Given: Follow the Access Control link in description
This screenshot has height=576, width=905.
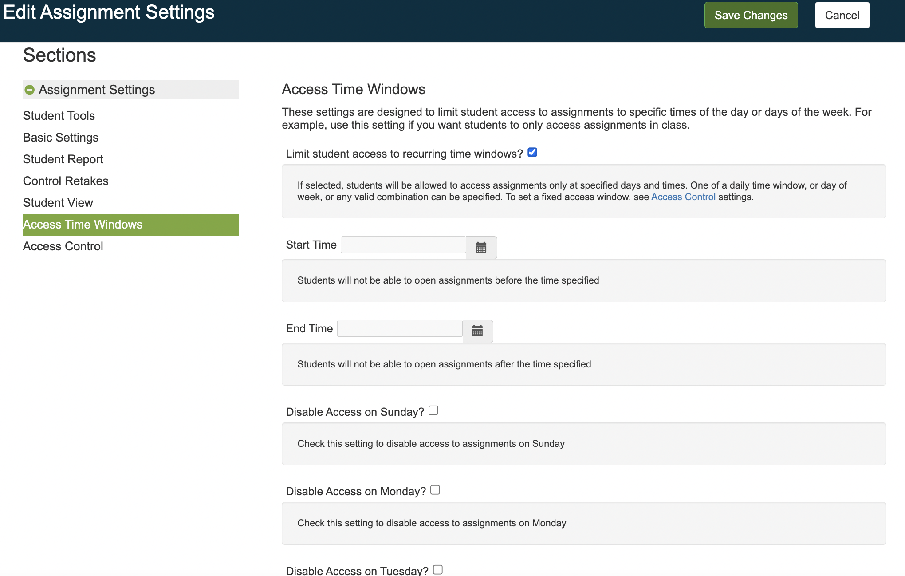Looking at the screenshot, I should [x=683, y=197].
